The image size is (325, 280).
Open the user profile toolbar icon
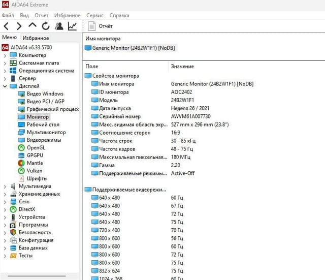click(x=59, y=26)
